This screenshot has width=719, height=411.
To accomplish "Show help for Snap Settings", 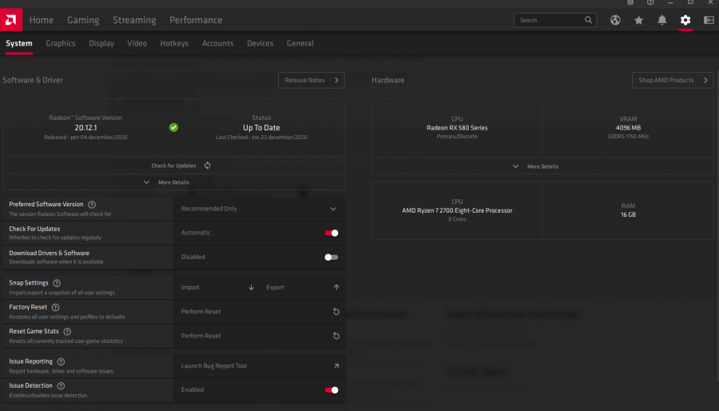I will (x=57, y=283).
